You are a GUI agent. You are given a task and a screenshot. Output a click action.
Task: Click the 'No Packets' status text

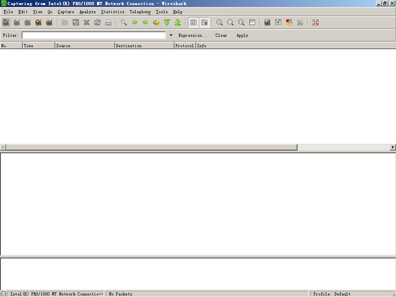pyautogui.click(x=121, y=294)
